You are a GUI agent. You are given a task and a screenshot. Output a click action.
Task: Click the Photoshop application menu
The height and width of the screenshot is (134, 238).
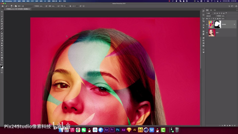pos(8,1)
